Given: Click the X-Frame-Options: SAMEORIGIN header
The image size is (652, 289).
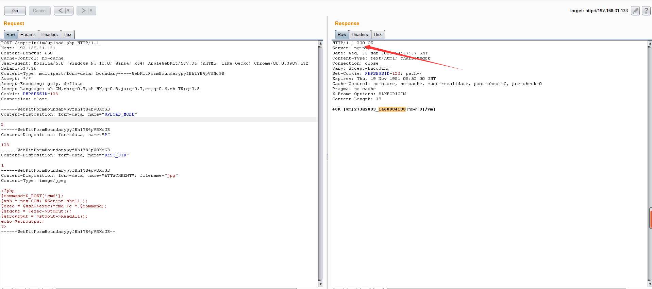Looking at the screenshot, I should [369, 94].
